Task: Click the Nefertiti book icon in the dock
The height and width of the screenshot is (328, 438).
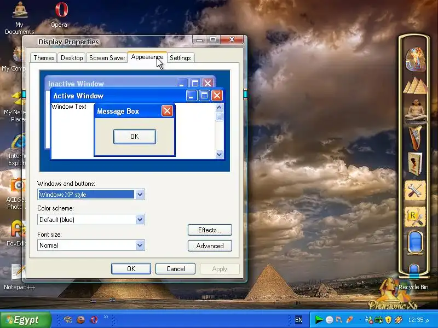Action: 415,164
